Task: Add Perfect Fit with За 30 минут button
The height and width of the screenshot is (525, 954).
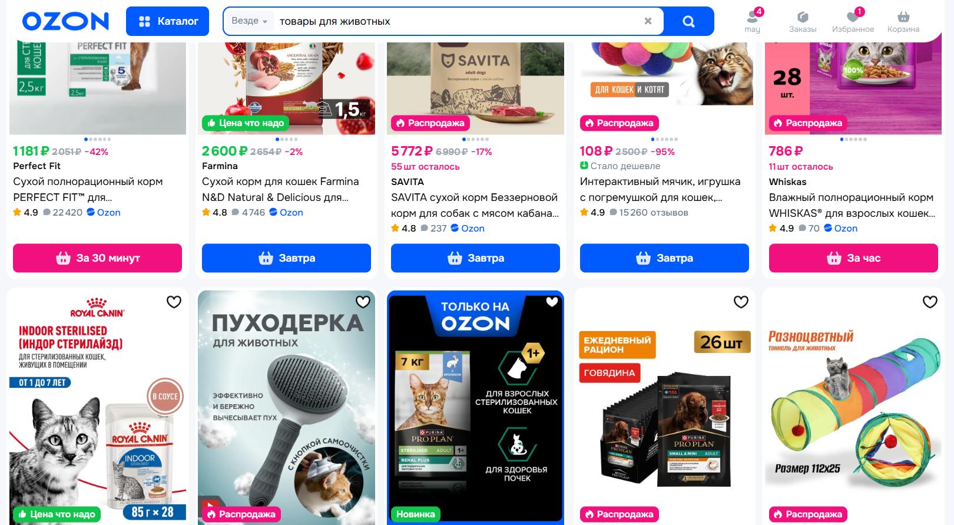Action: tap(97, 258)
